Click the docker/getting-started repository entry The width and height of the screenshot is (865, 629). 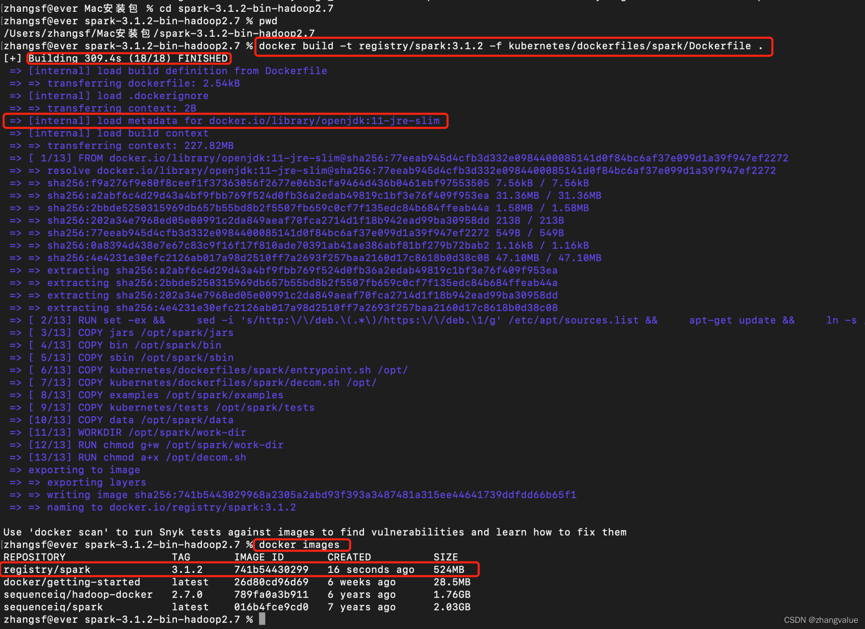72,582
